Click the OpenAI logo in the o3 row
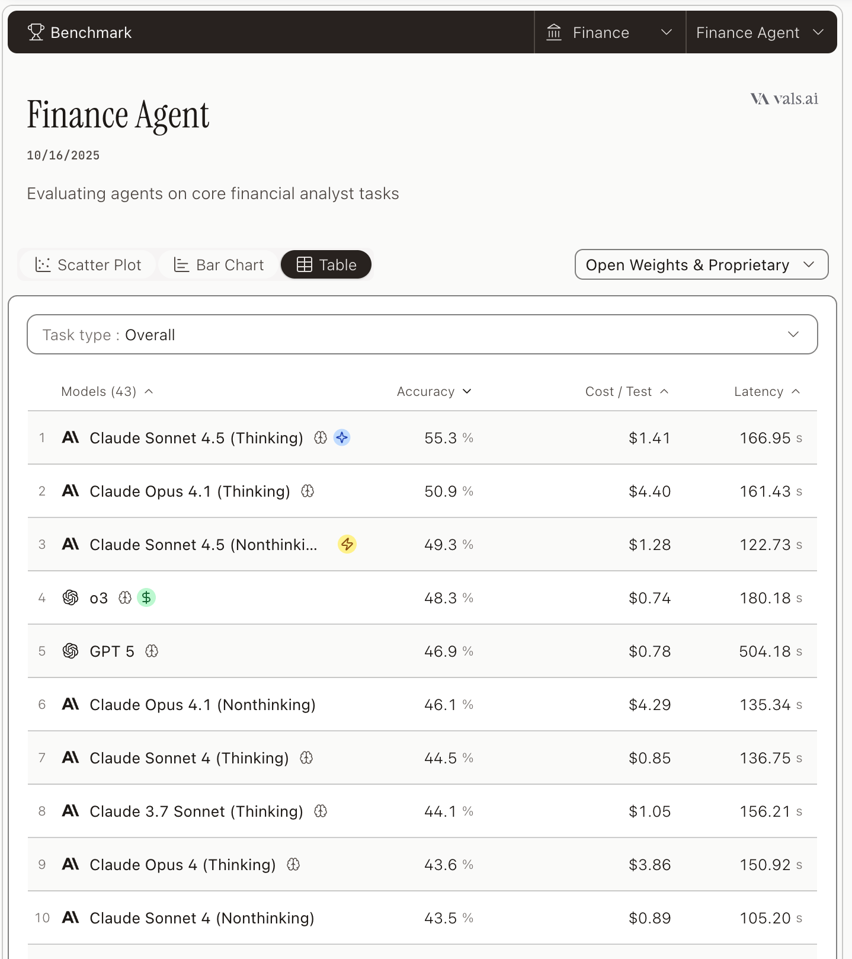Viewport: 852px width, 959px height. click(x=71, y=598)
